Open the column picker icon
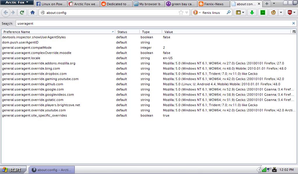Image resolution: width=298 pixels, height=174 pixels. coord(294,32)
